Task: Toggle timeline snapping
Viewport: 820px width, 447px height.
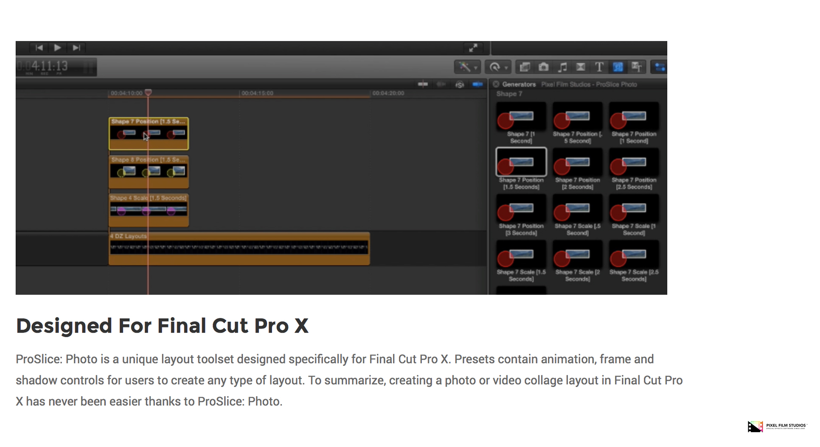Action: [477, 84]
